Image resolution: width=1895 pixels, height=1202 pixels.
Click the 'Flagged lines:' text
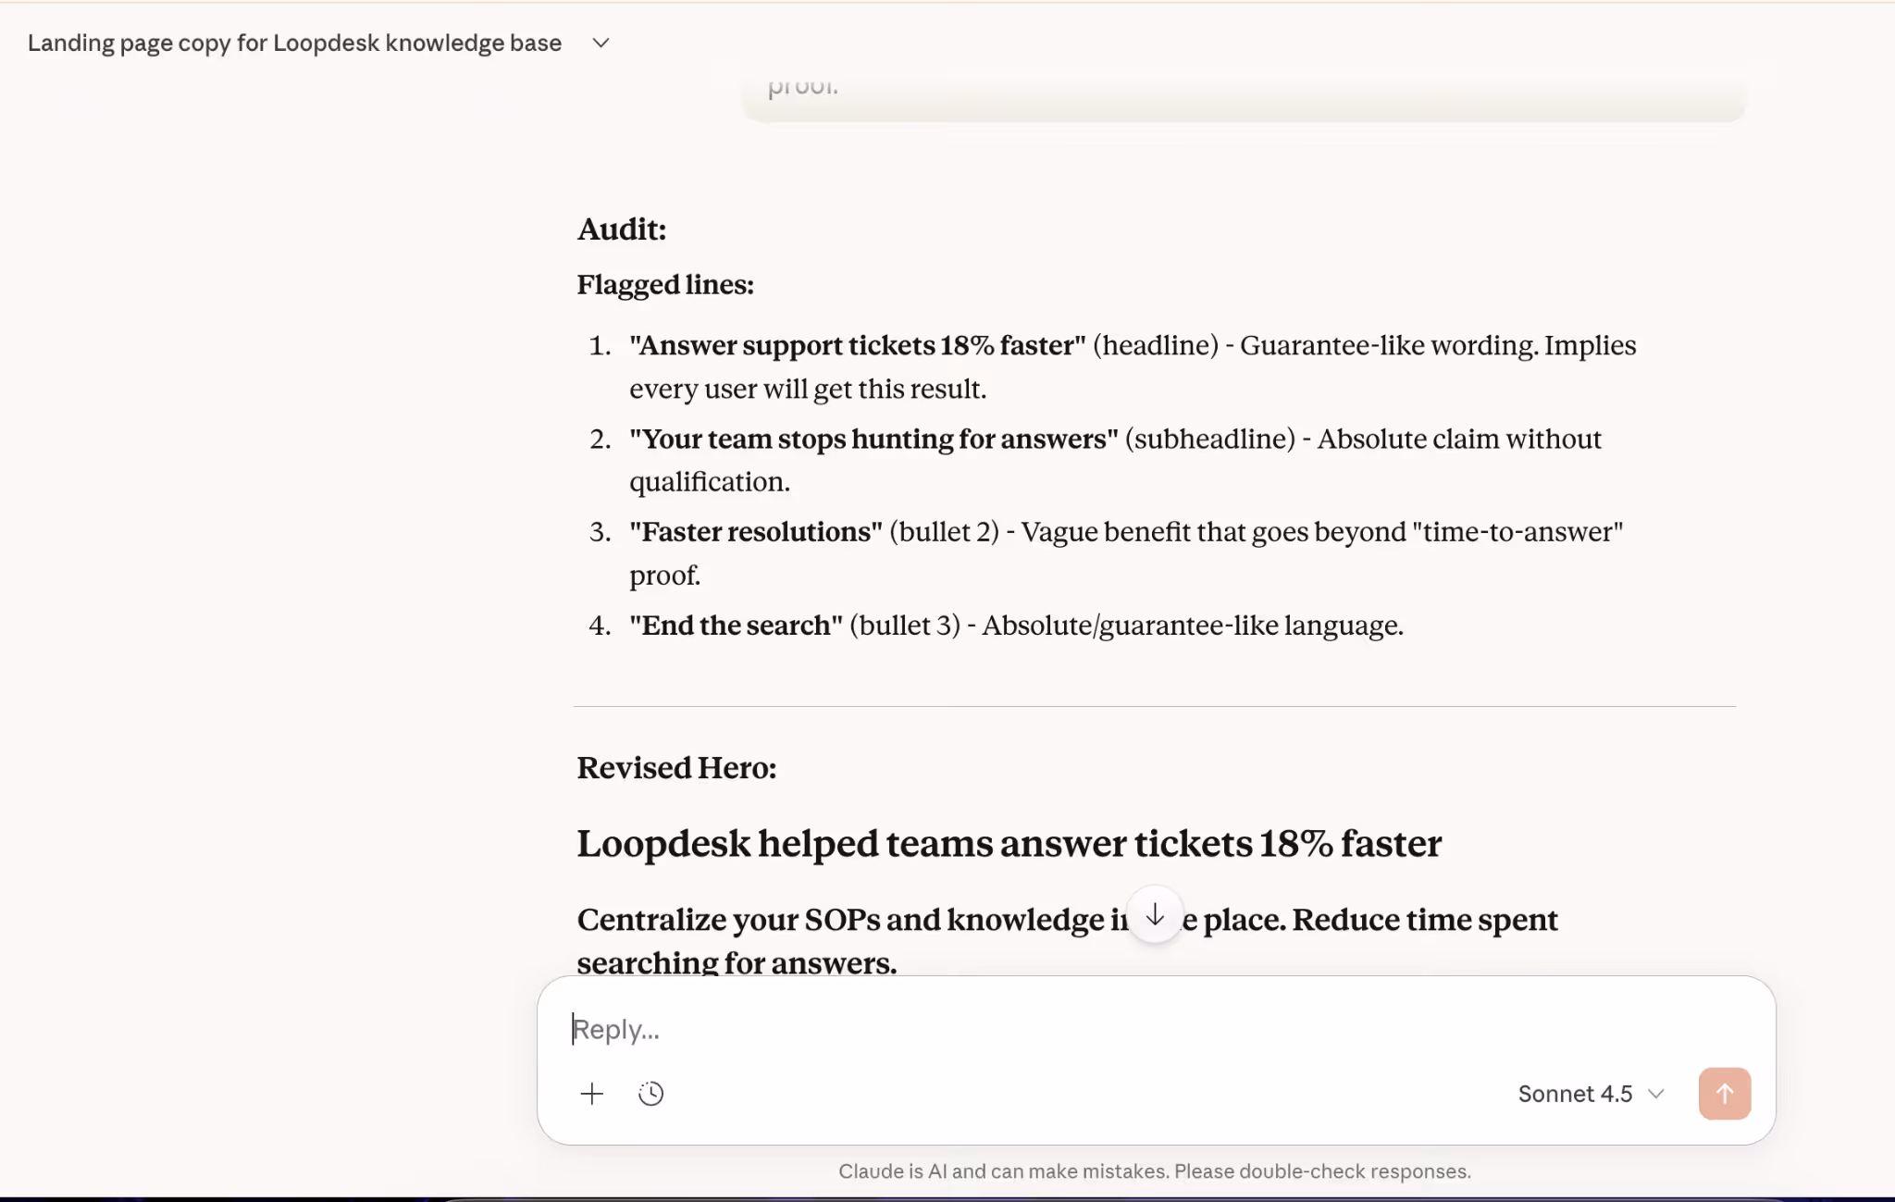tap(665, 285)
